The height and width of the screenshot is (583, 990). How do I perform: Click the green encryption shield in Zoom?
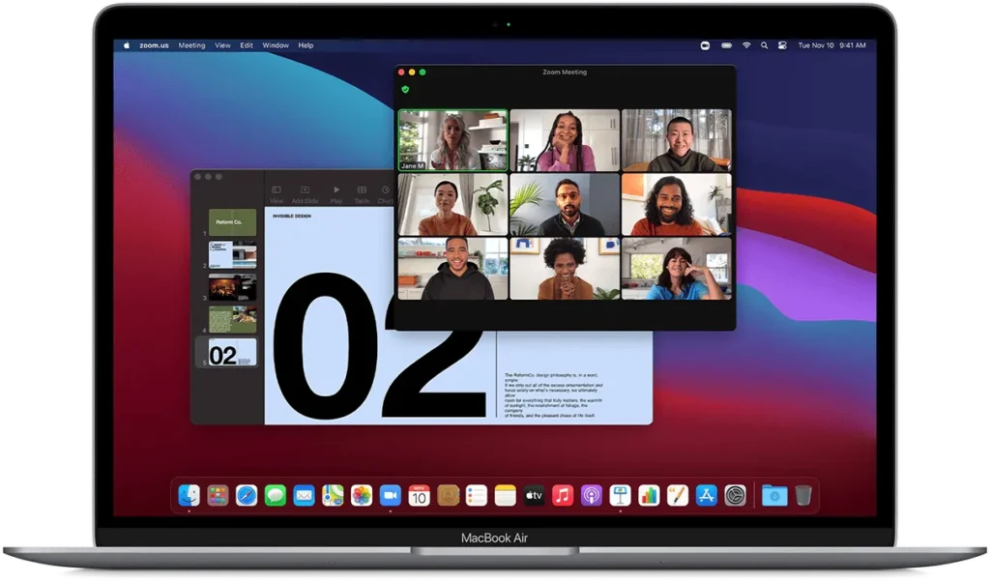click(x=405, y=90)
